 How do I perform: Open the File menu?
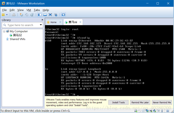click(4, 10)
